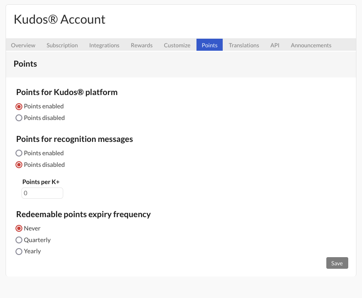Switch to the Translations tab
The height and width of the screenshot is (298, 362).
coord(244,45)
